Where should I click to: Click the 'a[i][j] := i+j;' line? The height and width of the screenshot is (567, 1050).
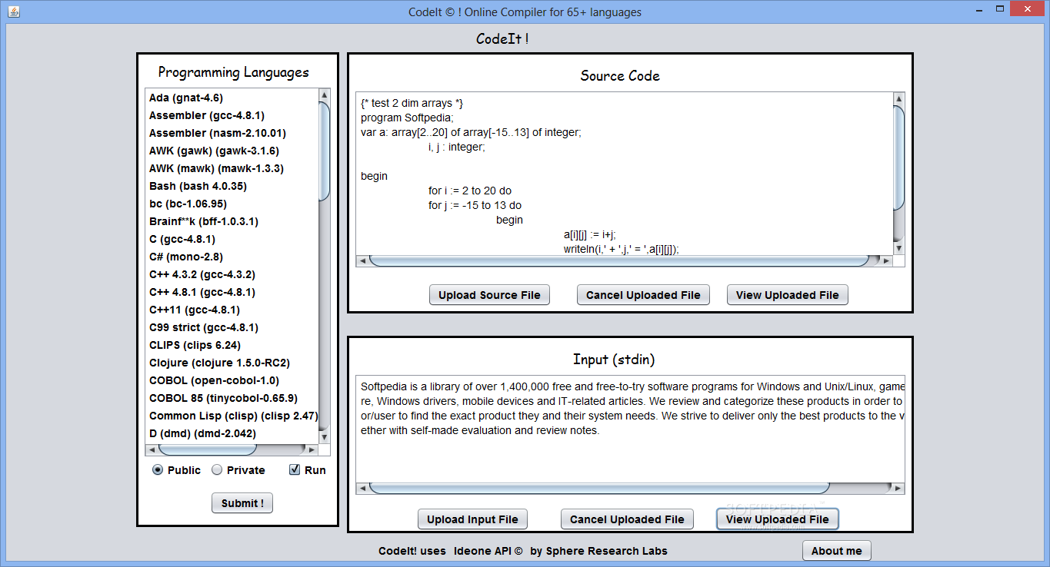pyautogui.click(x=590, y=234)
